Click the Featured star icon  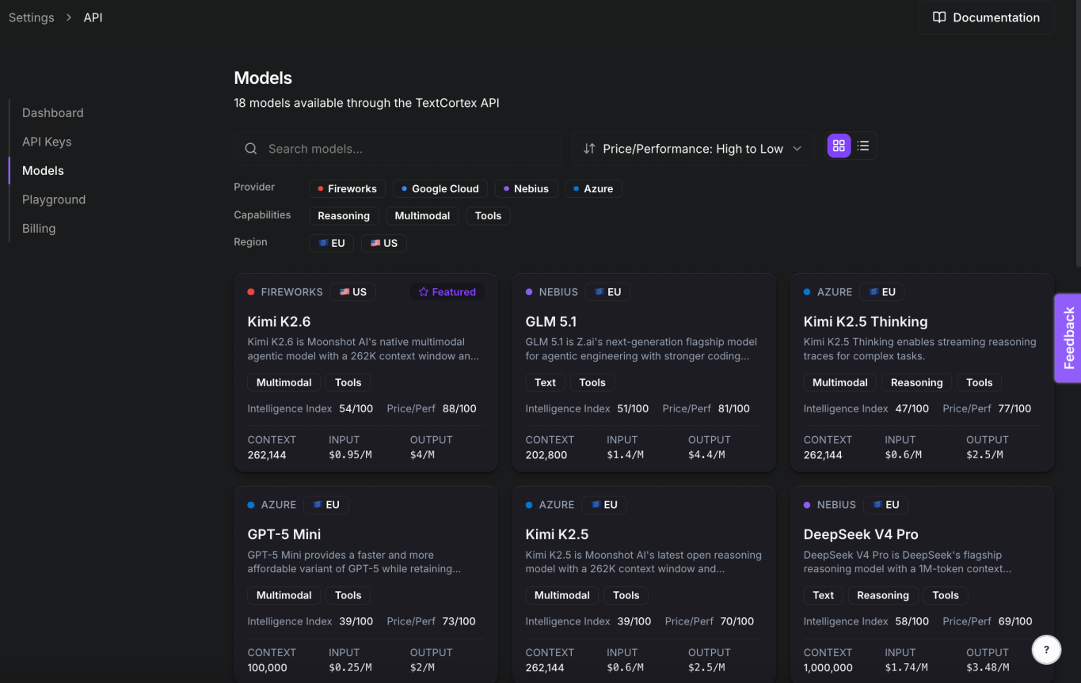[424, 292]
